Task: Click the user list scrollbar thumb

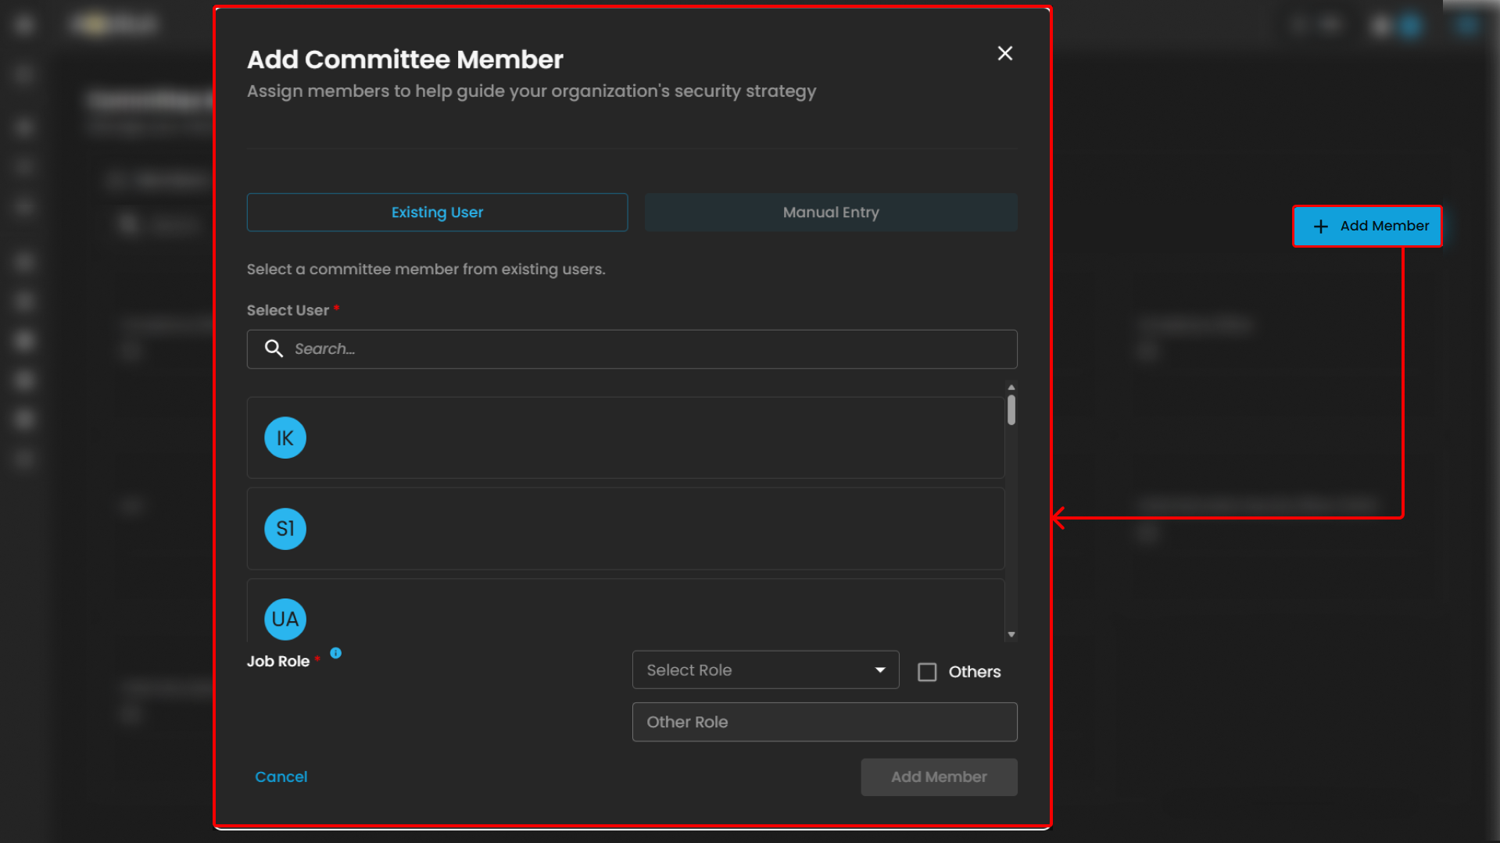Action: 1011,410
